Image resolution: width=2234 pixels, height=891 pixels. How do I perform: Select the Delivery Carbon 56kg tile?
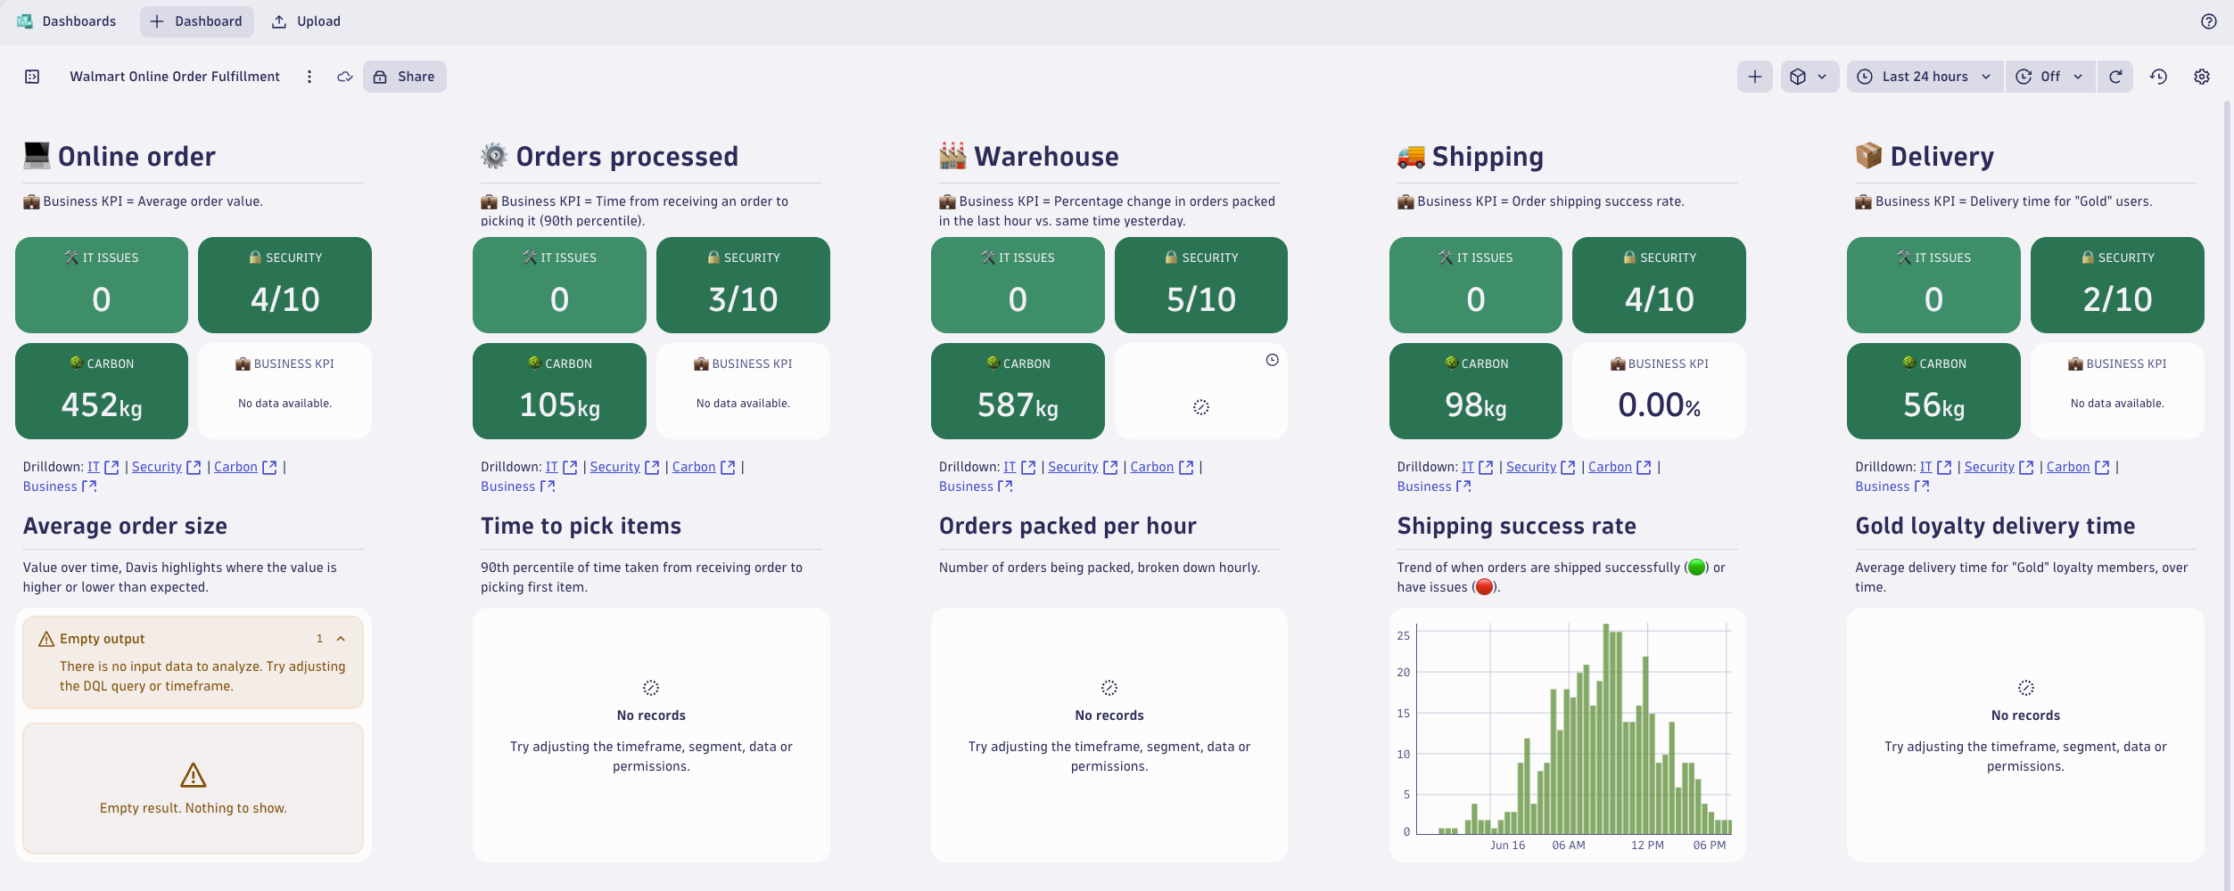click(1933, 391)
